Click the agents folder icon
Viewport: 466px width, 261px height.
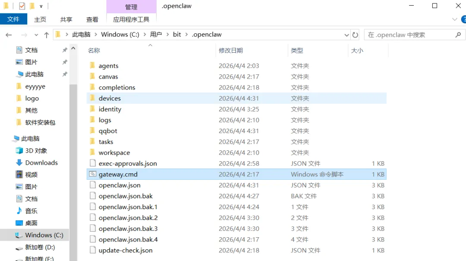coord(92,66)
